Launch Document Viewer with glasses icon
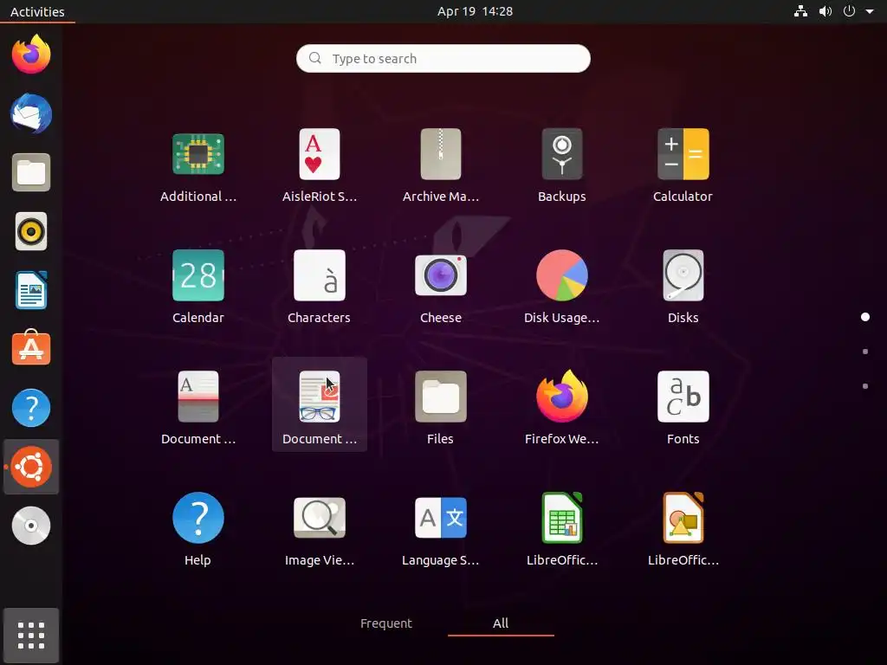887x665 pixels. [x=320, y=397]
